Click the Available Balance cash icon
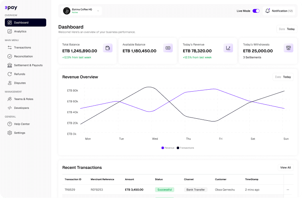 tap(168, 48)
